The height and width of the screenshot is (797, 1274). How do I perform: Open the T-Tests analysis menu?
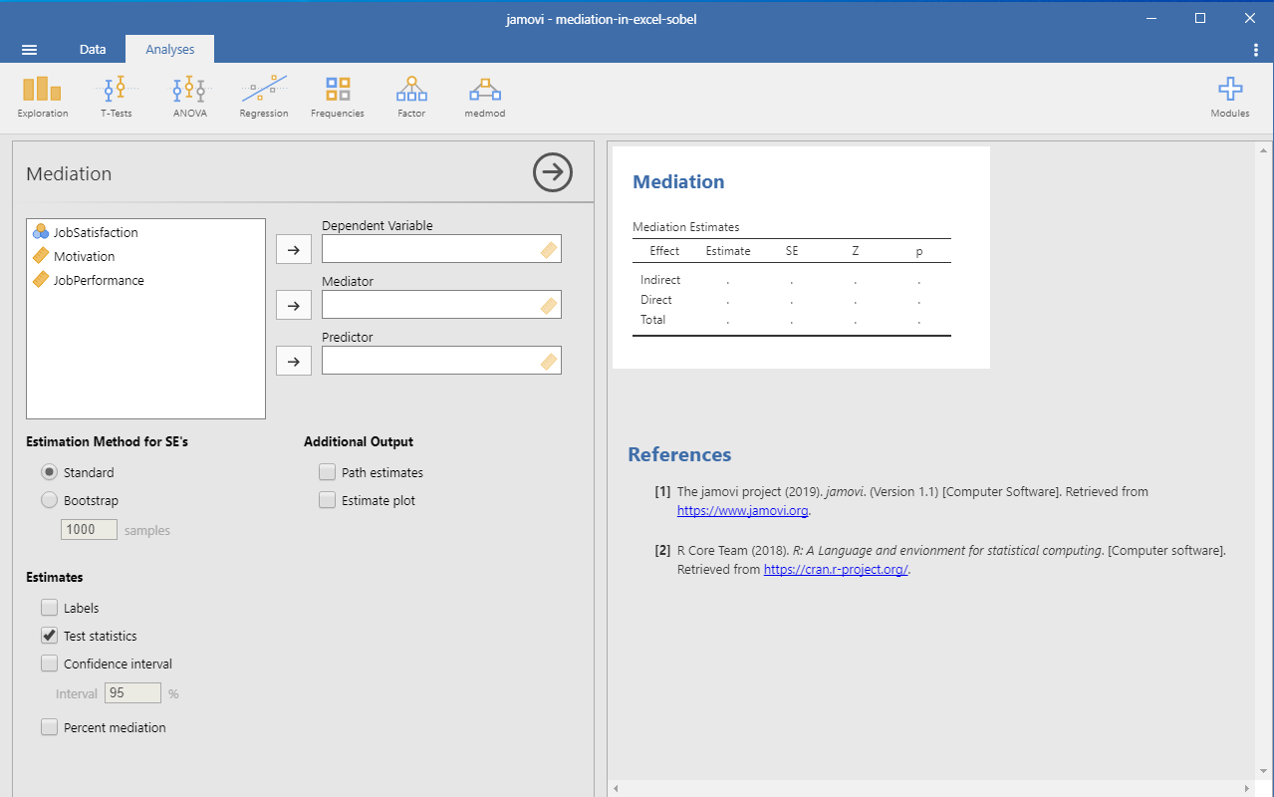tap(118, 98)
